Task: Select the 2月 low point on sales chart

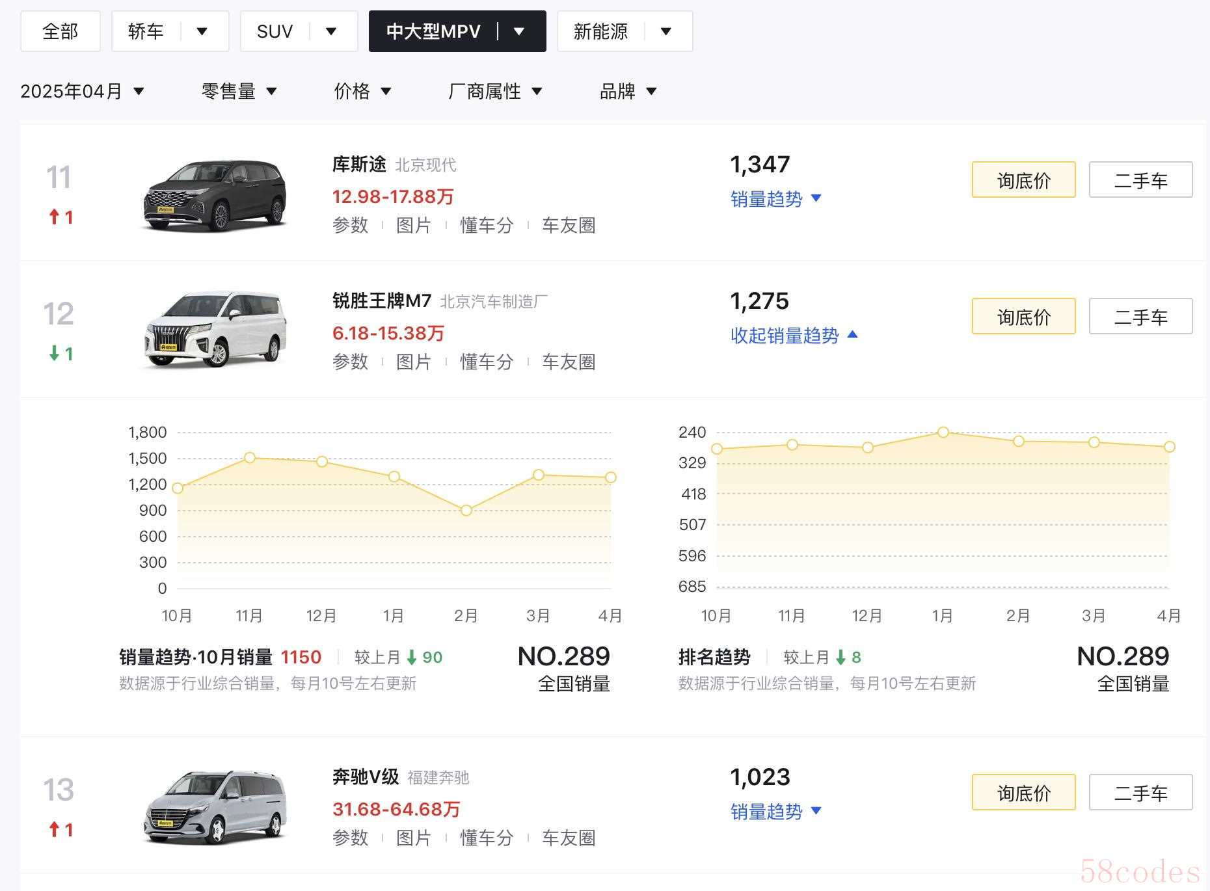Action: click(x=466, y=511)
